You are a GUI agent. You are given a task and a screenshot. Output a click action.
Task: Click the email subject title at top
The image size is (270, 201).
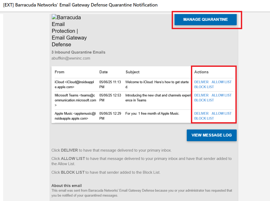tap(80, 5)
